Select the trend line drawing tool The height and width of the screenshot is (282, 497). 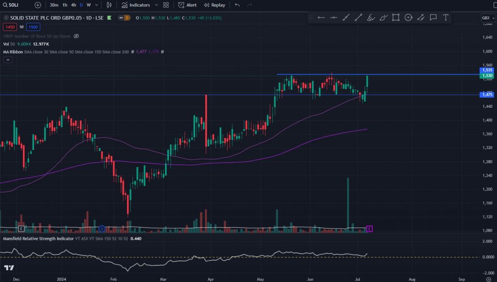(358, 17)
